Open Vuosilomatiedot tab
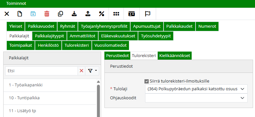This screenshot has height=117, width=255. click(111, 45)
